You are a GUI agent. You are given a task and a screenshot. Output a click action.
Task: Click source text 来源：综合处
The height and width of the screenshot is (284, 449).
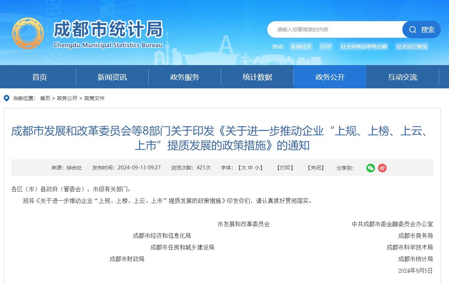pos(67,168)
